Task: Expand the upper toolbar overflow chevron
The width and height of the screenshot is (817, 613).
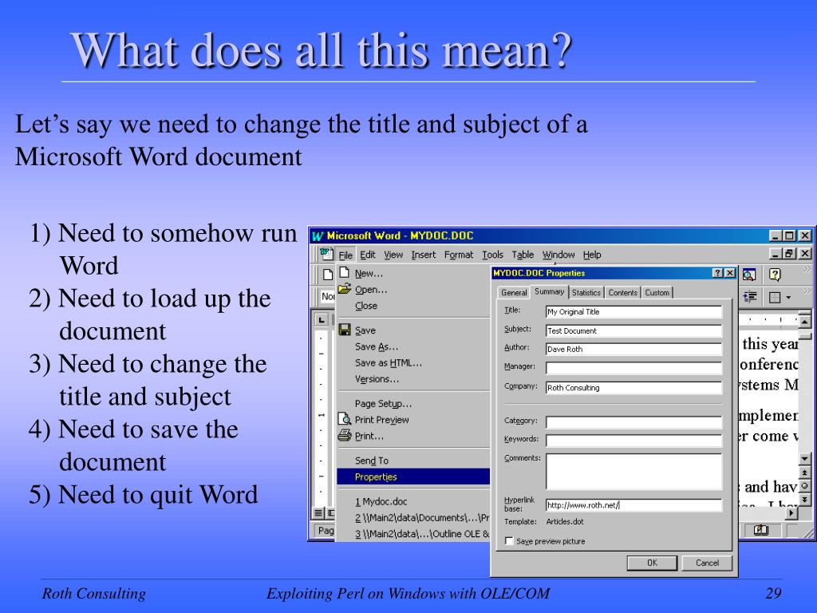Action: point(806,270)
